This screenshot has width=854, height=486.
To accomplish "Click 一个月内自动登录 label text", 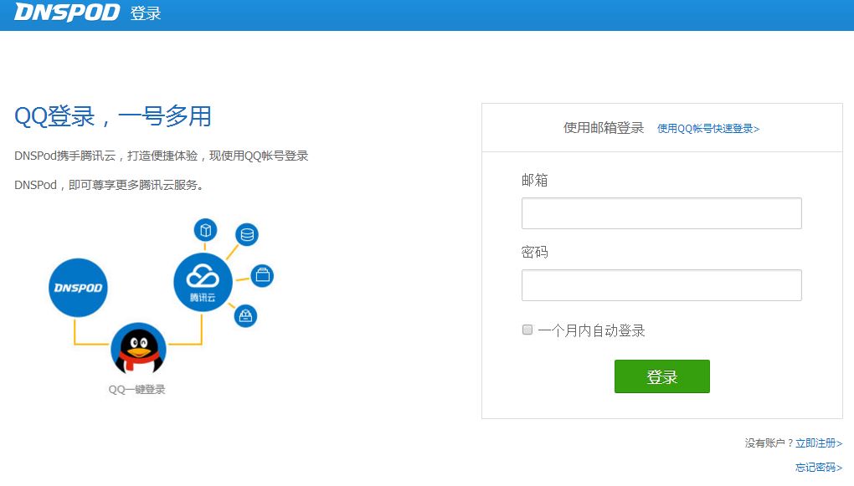I will tap(591, 330).
